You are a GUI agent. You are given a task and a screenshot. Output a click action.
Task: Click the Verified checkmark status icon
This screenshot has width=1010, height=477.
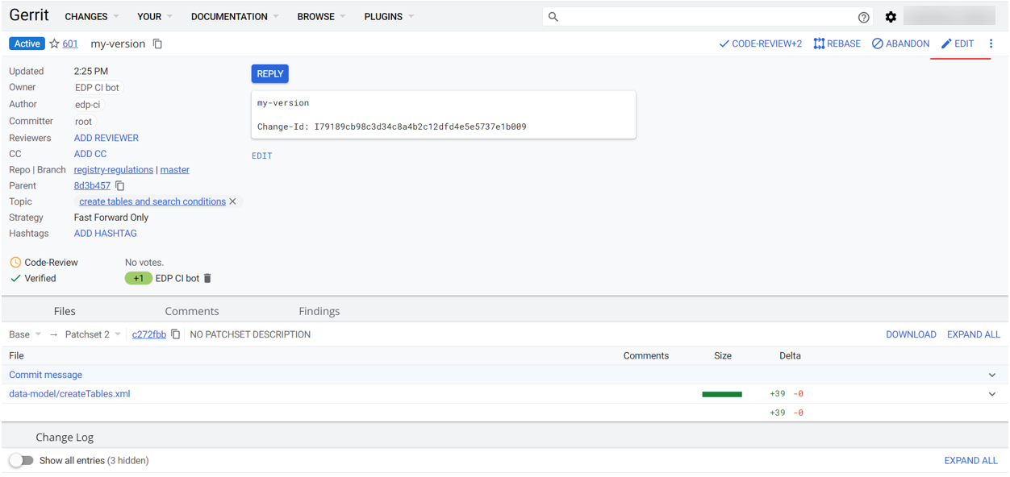(15, 278)
